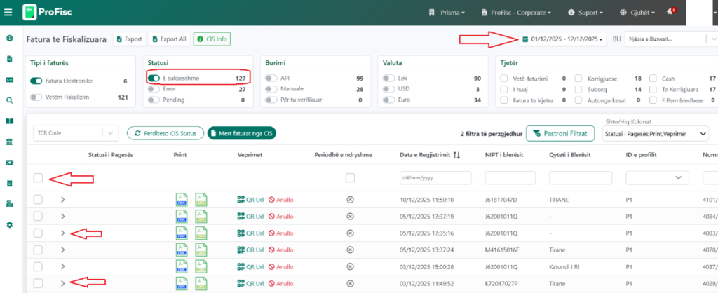This screenshot has width=718, height=293.
Task: Click the Data e Regjistrimit date filter field
Action: [435, 177]
